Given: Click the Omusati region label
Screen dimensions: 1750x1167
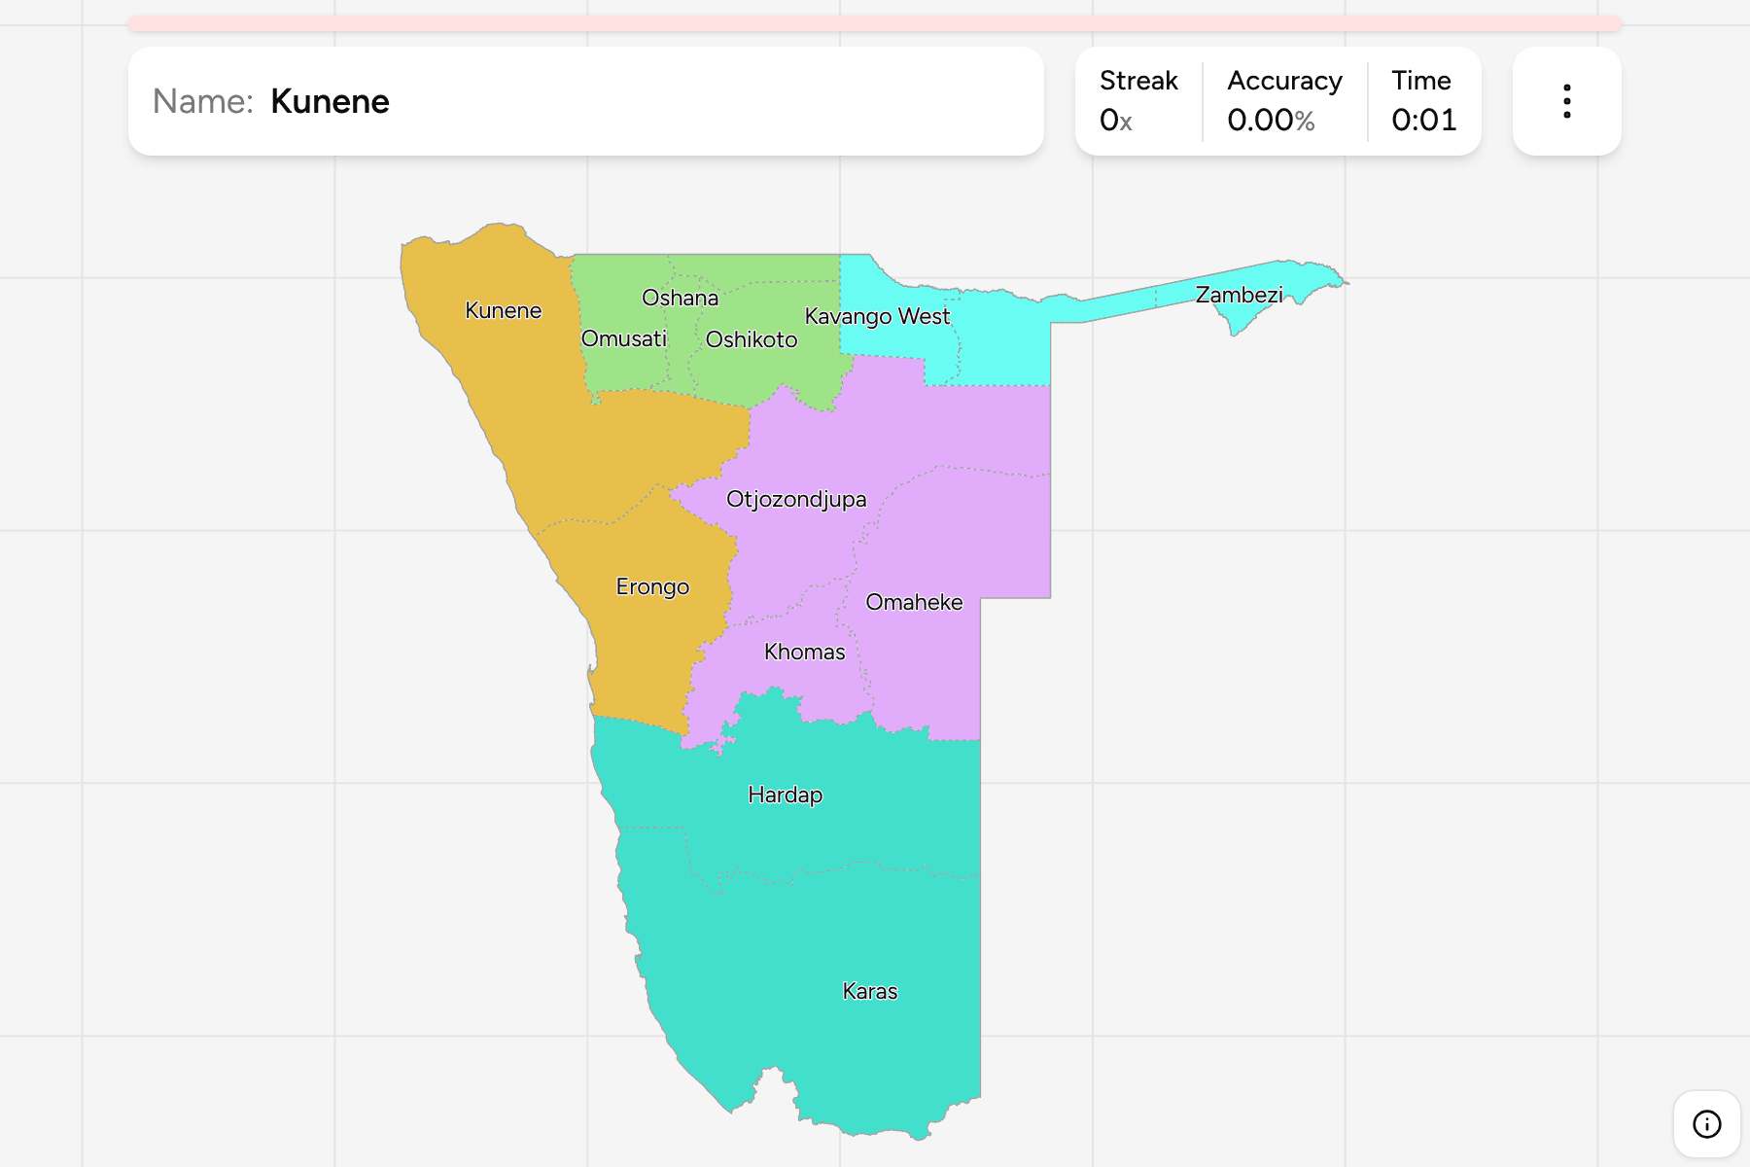Looking at the screenshot, I should tap(624, 338).
